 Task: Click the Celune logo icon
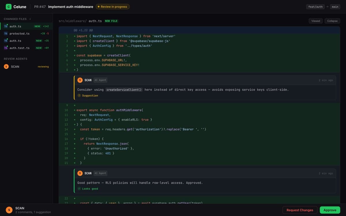tap(8, 7)
